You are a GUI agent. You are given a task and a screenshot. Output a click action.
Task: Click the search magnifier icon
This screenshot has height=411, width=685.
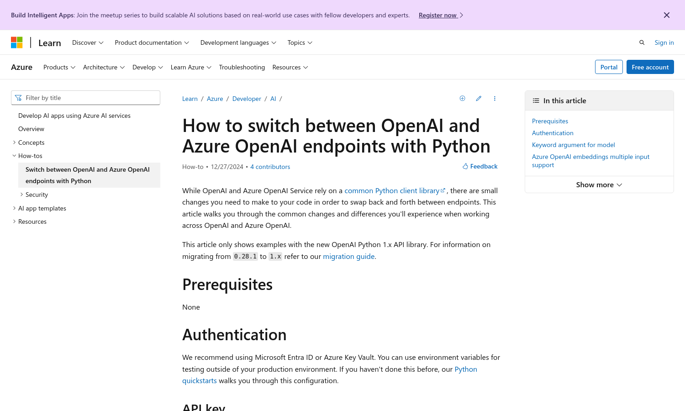pyautogui.click(x=642, y=42)
